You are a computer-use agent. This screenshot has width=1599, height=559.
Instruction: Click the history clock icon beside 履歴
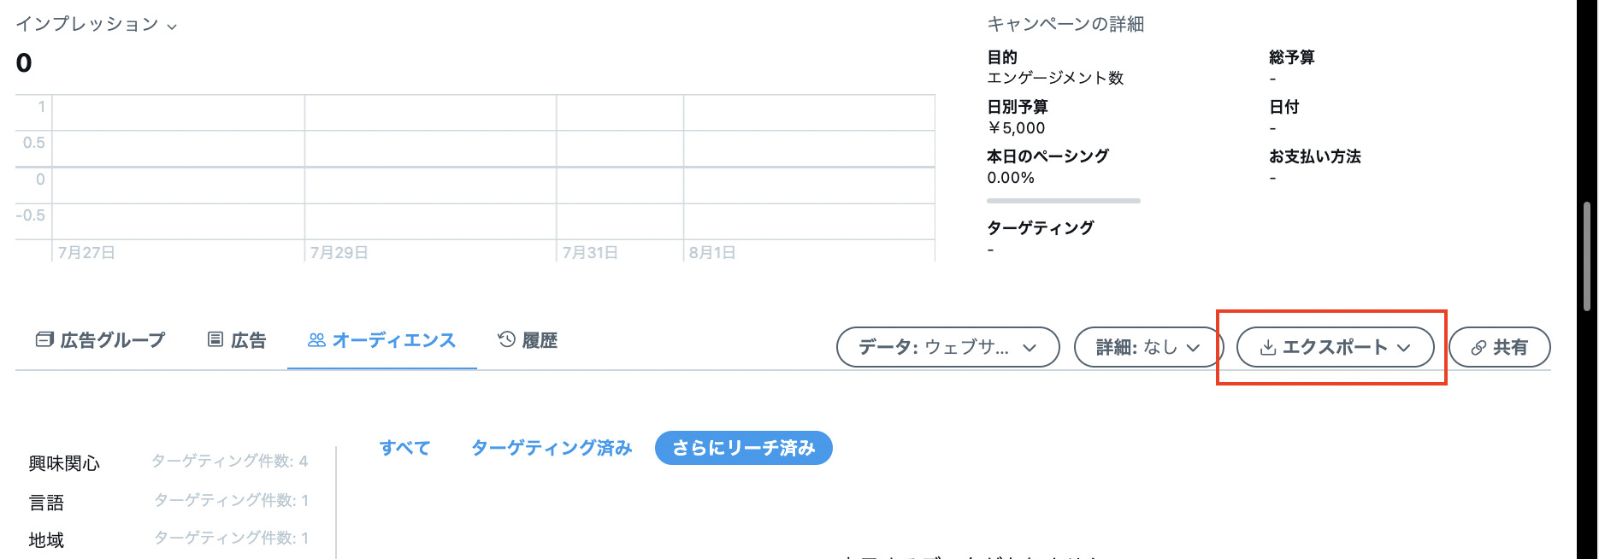(506, 340)
